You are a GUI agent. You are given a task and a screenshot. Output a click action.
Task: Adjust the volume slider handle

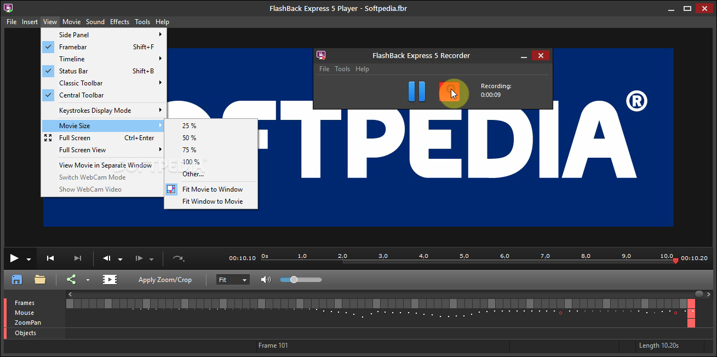[294, 280]
